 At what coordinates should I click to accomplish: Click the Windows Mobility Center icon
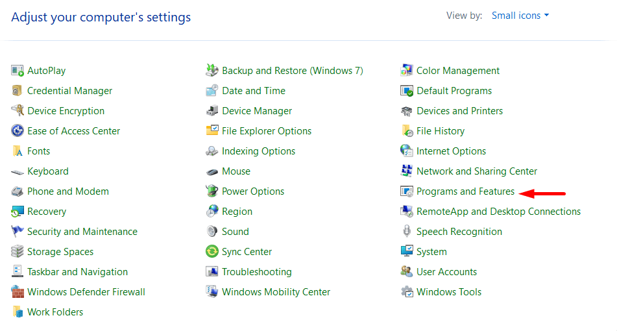(x=212, y=292)
